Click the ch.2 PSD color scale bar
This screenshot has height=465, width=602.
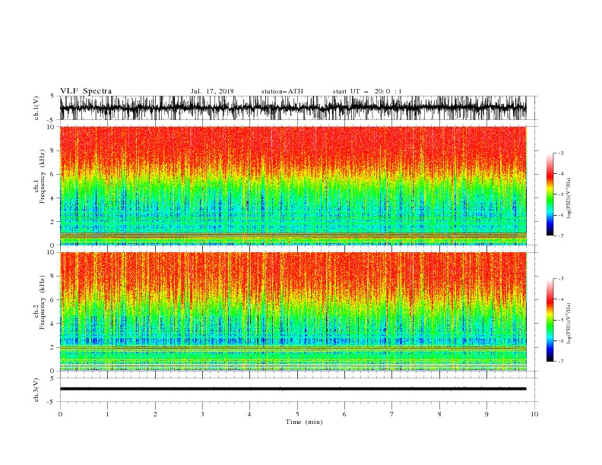click(x=550, y=320)
